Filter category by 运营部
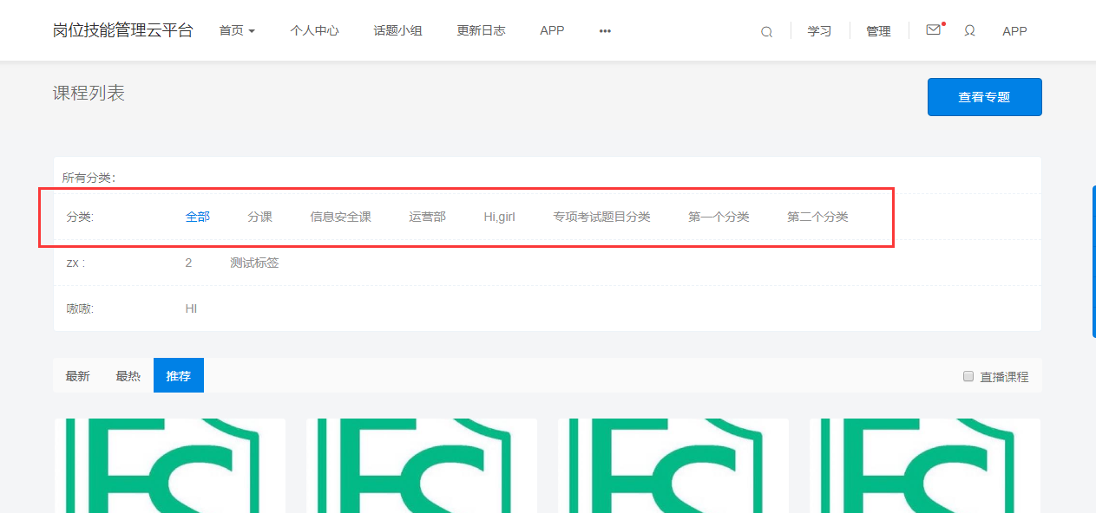 pos(427,217)
